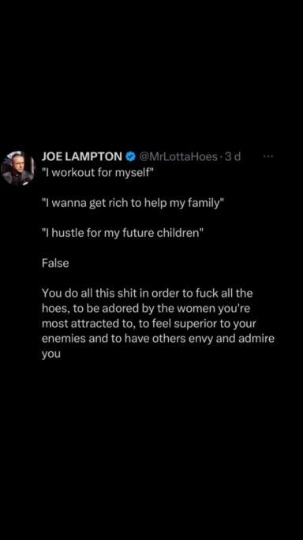Open the three-dot more options menu
This screenshot has height=540, width=303.
tap(267, 156)
